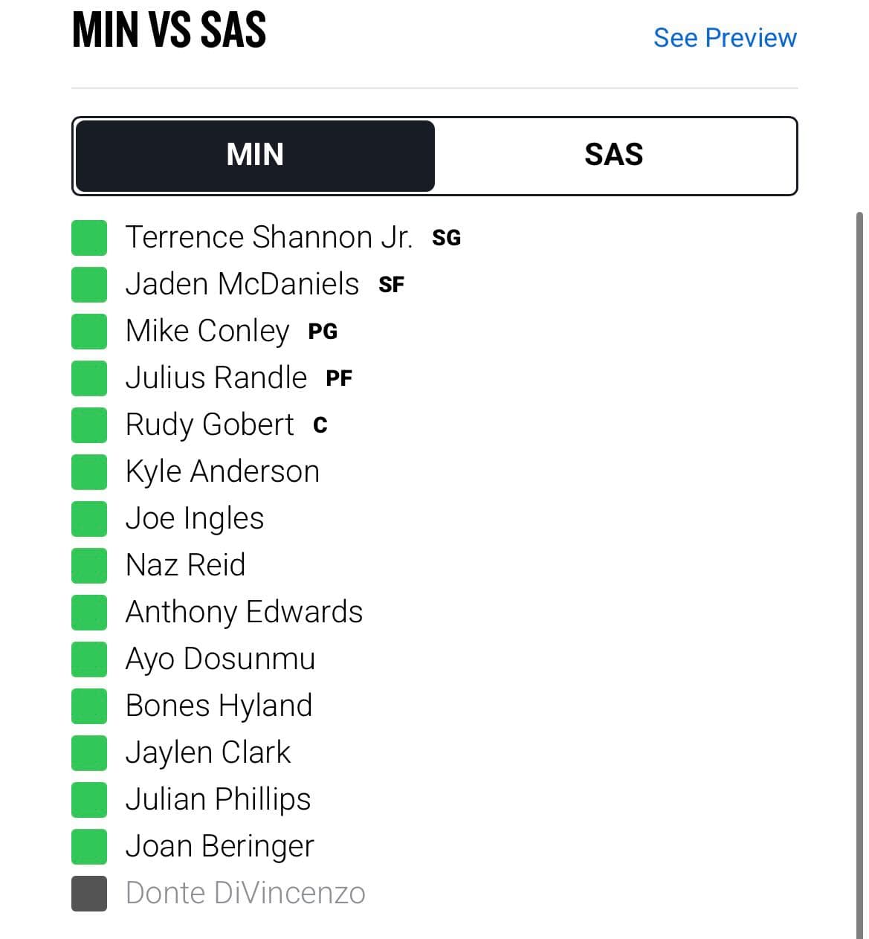Viewport: 869px width, 939px height.
Task: Open Ayo Dosunmu player entry
Action: [220, 659]
